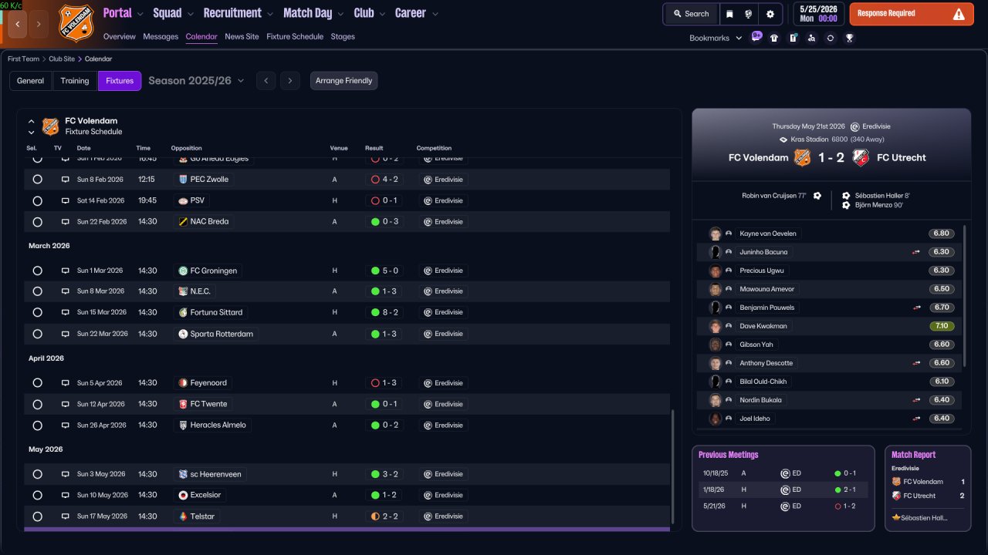
Task: Click the trophy bookmark icon
Action: point(849,38)
